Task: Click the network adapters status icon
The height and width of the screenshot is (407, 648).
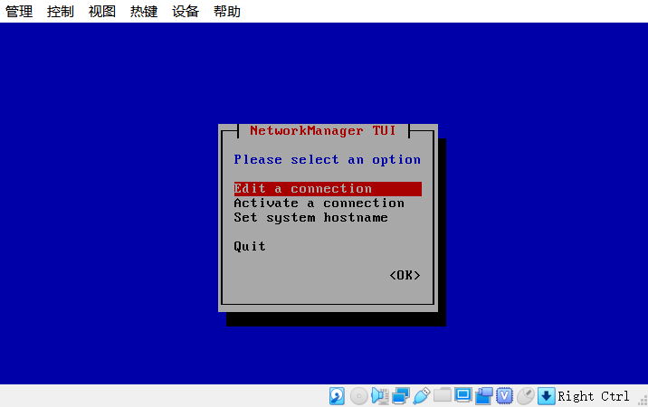Action: [400, 396]
